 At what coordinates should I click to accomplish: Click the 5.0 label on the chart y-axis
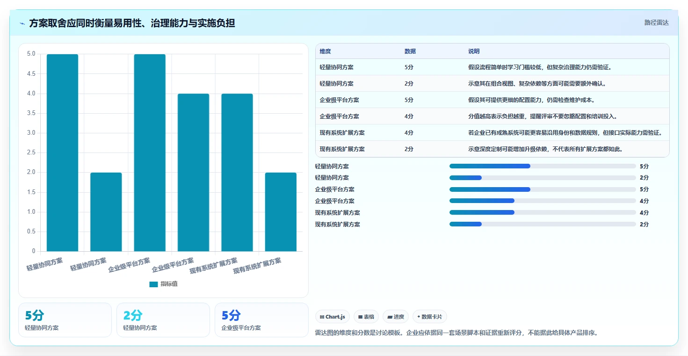tap(31, 54)
